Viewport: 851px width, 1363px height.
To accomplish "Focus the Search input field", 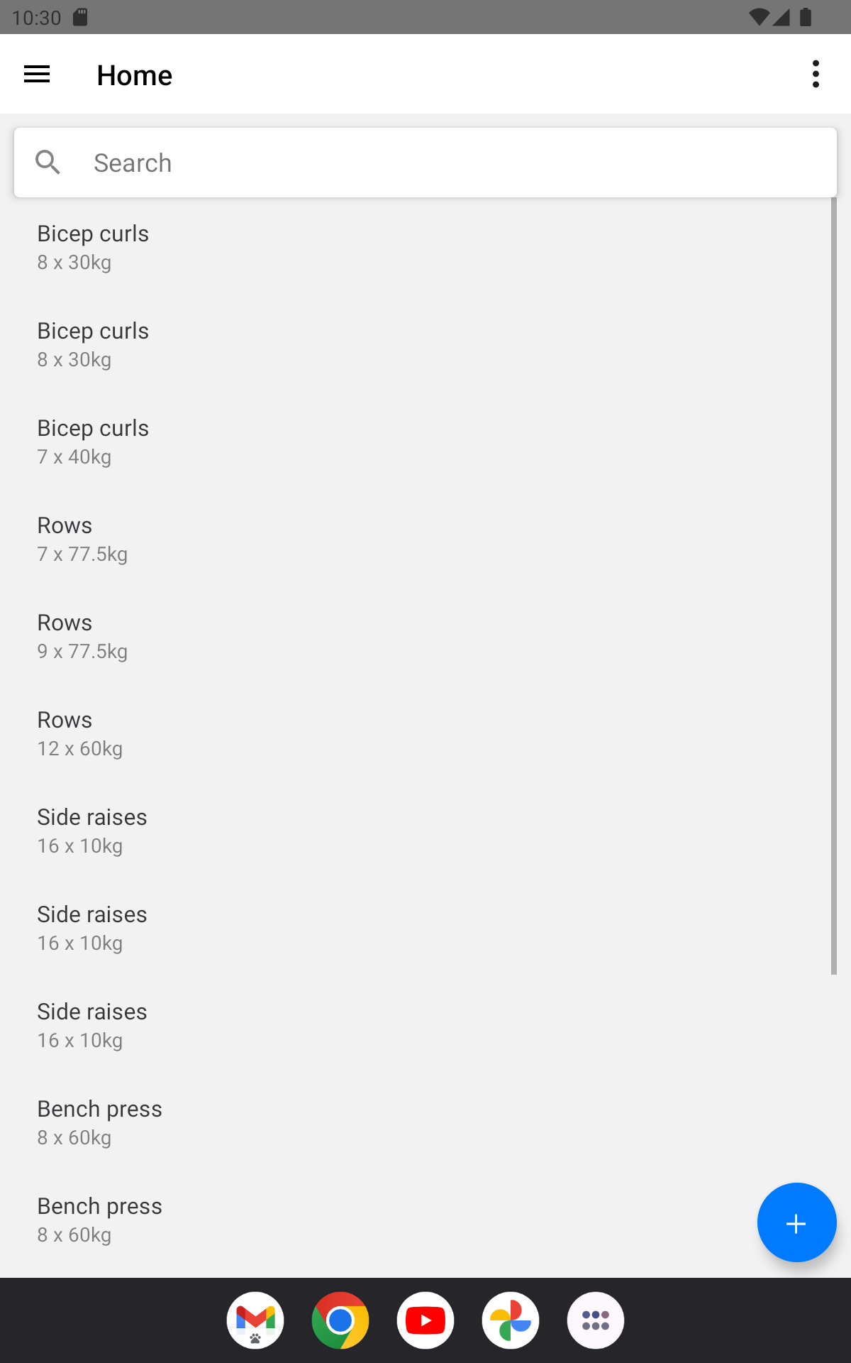I will coord(454,163).
